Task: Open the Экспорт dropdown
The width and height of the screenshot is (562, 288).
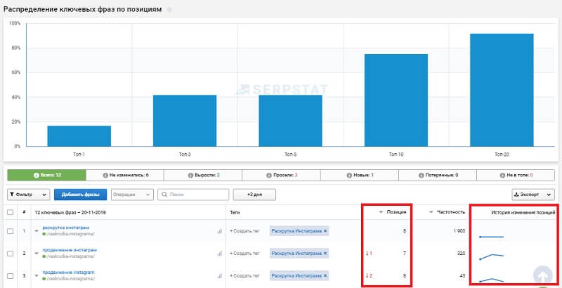Action: click(534, 194)
